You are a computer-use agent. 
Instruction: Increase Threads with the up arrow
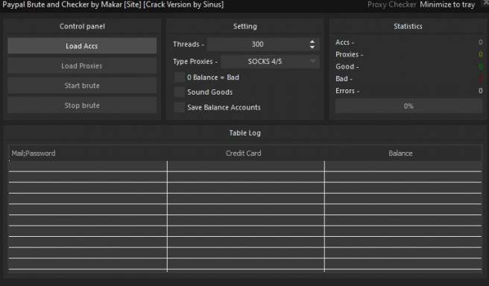tap(312, 42)
